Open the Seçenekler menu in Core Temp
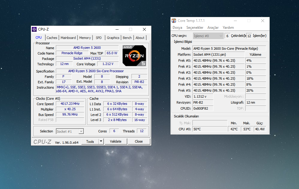 pos(195,28)
